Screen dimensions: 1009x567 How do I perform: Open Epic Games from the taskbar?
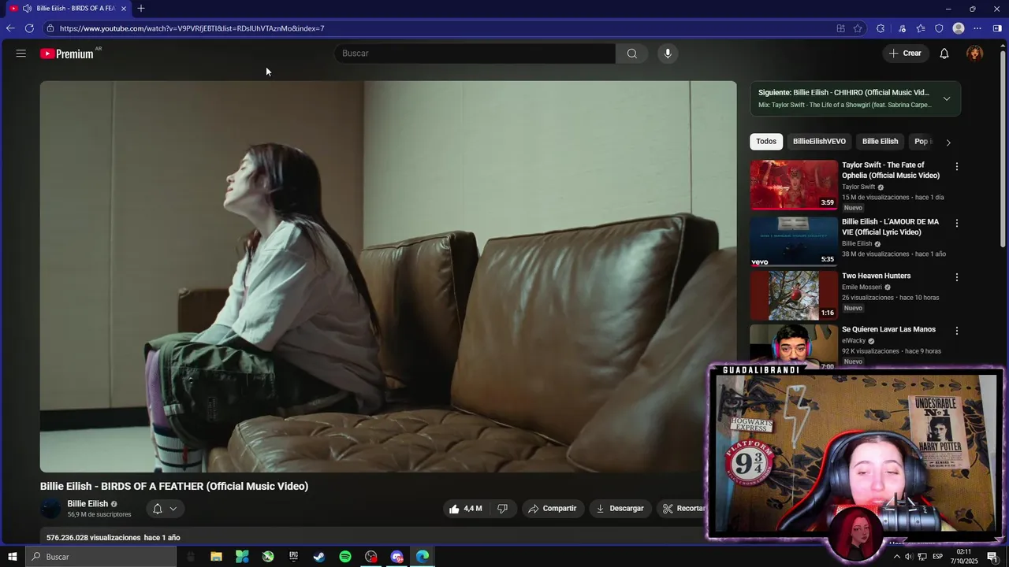[293, 557]
